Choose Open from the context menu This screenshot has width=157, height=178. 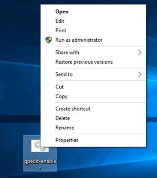(x=93, y=12)
